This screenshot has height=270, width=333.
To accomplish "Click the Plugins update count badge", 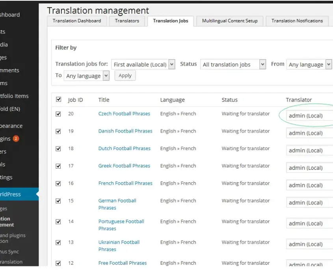I will coord(16,139).
